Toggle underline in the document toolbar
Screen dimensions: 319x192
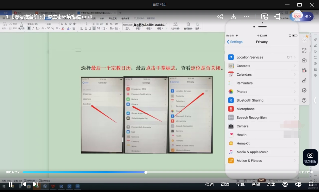click(37, 28)
